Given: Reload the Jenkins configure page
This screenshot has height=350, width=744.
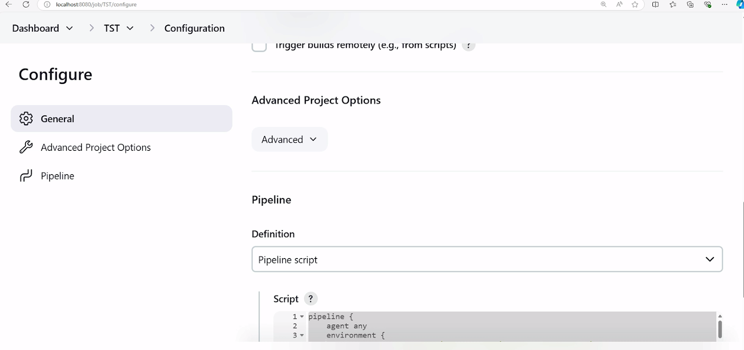Looking at the screenshot, I should [26, 4].
